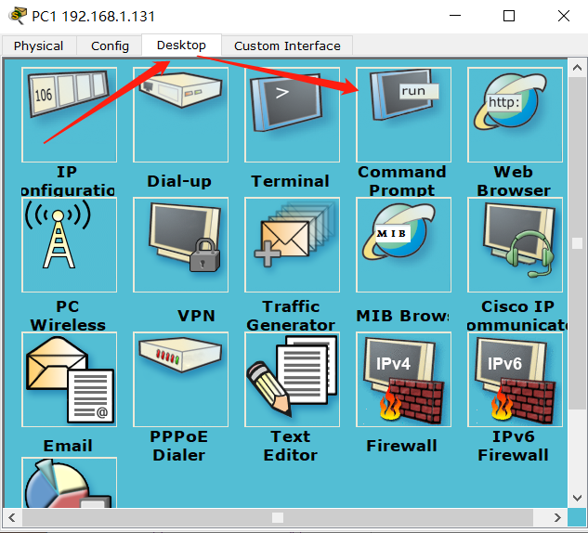
Task: Open the Terminal application
Action: [x=292, y=115]
